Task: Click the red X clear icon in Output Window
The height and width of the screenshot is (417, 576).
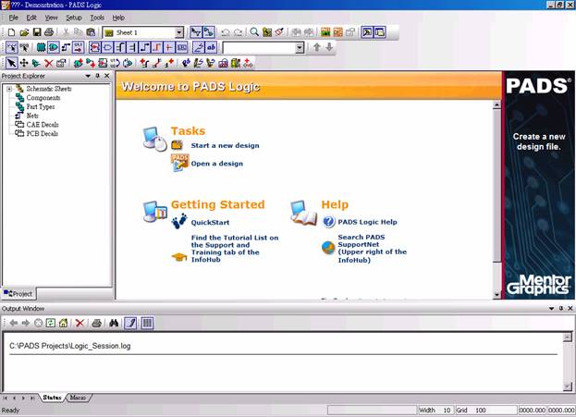Action: 80,323
